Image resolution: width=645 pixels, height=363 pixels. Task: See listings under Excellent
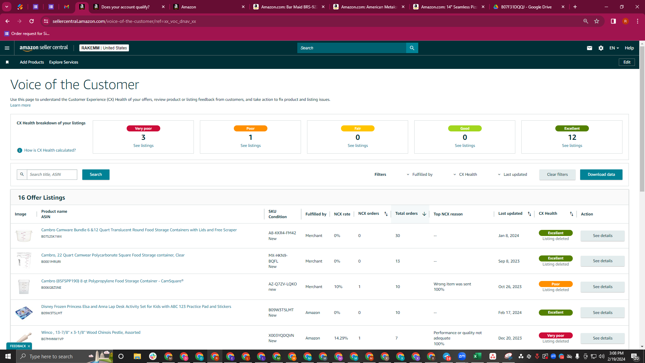click(572, 146)
